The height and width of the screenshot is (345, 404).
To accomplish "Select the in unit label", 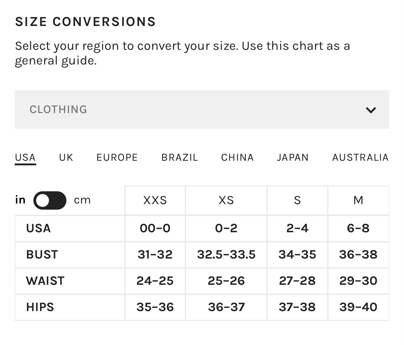I will pyautogui.click(x=21, y=200).
